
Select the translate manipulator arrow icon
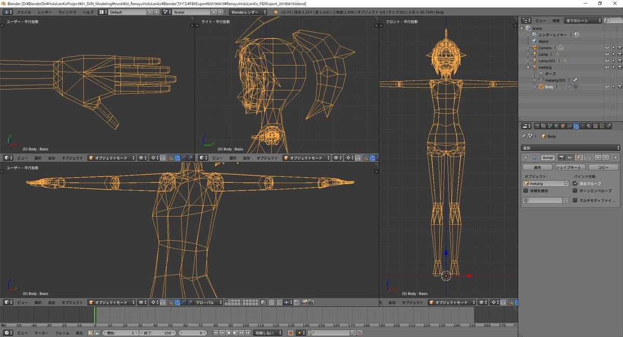178,302
